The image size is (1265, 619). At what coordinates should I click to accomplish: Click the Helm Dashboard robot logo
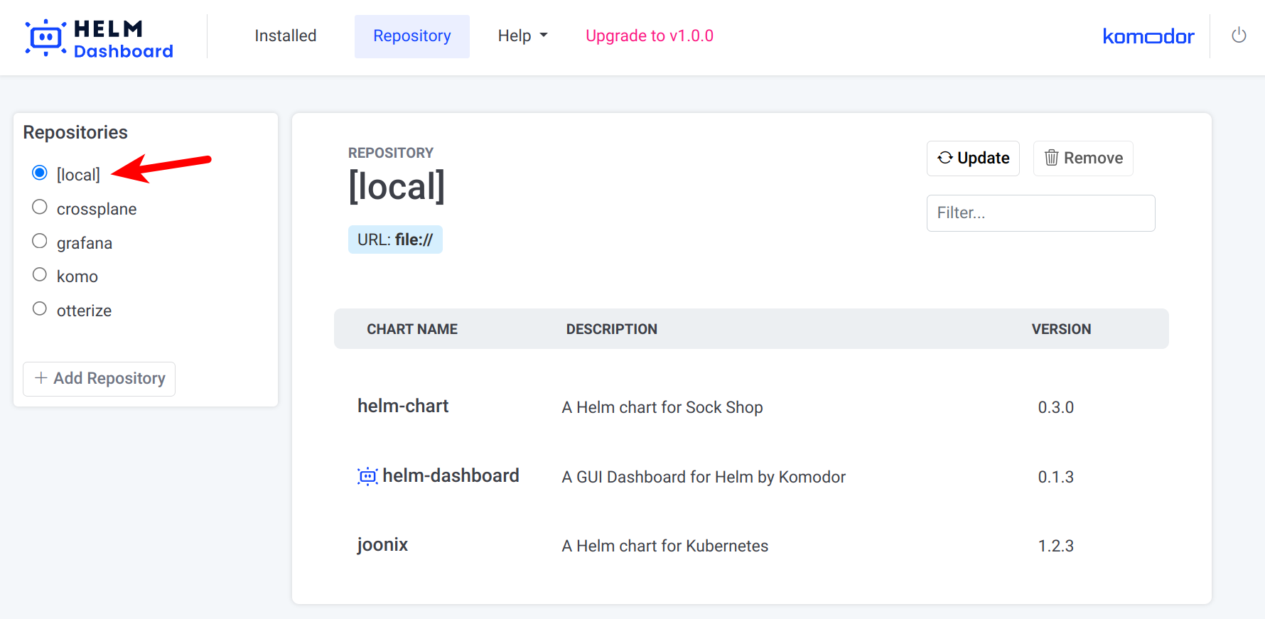point(45,38)
